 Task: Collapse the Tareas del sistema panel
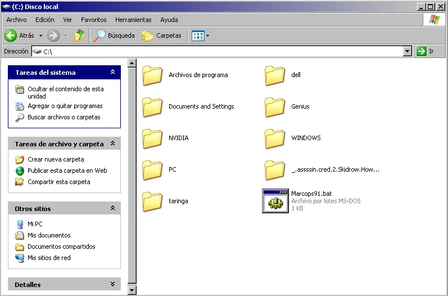112,73
